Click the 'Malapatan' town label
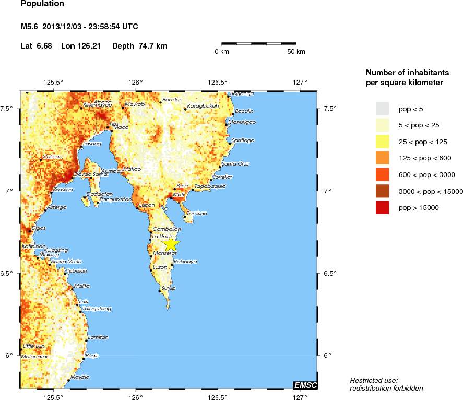The height and width of the screenshot is (400, 463). (x=35, y=357)
